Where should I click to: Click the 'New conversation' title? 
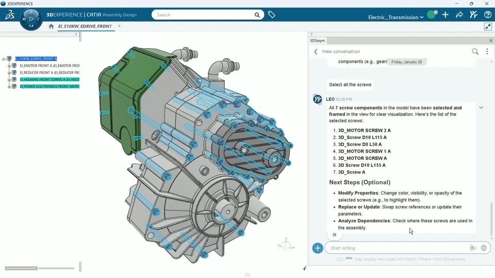click(x=341, y=51)
